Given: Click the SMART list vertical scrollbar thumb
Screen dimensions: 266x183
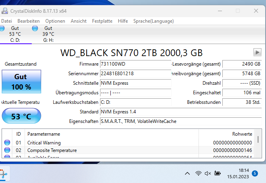Looking at the screenshot, I should (258, 139).
